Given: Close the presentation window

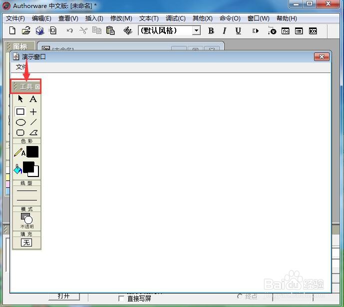Looking at the screenshot, I should click(322, 56).
